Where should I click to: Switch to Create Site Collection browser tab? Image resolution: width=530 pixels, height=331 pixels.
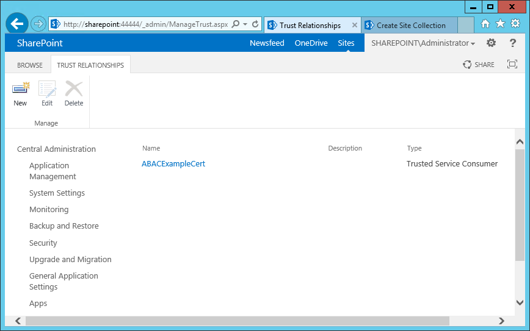click(409, 26)
